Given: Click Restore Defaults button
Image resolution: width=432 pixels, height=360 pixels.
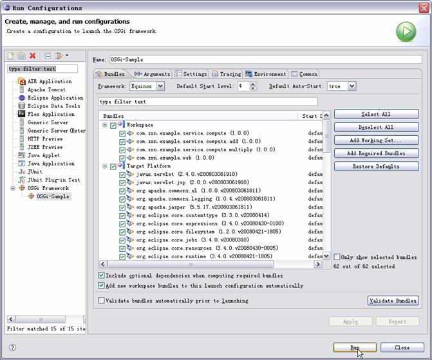Looking at the screenshot, I should (377, 166).
